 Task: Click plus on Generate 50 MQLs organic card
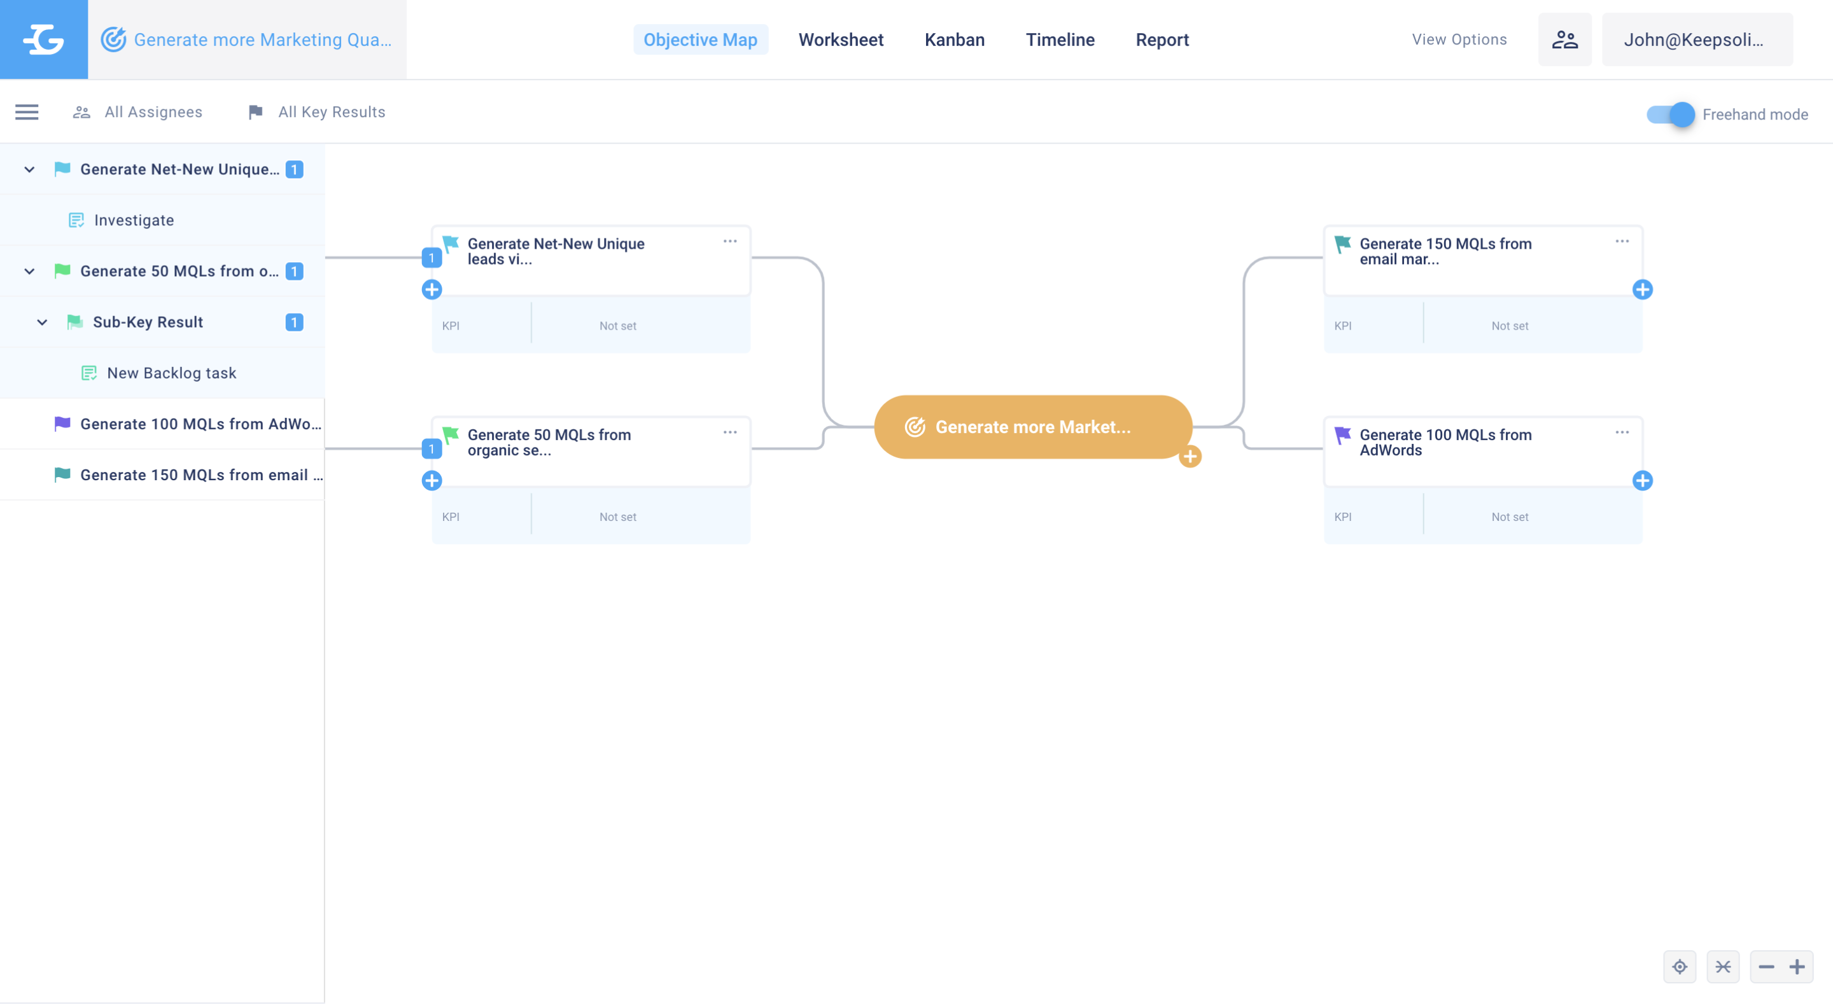432,481
